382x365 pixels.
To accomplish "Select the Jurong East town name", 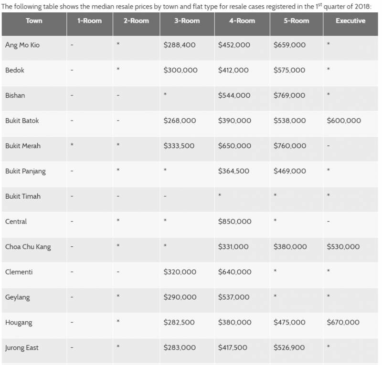I will click(x=22, y=348).
